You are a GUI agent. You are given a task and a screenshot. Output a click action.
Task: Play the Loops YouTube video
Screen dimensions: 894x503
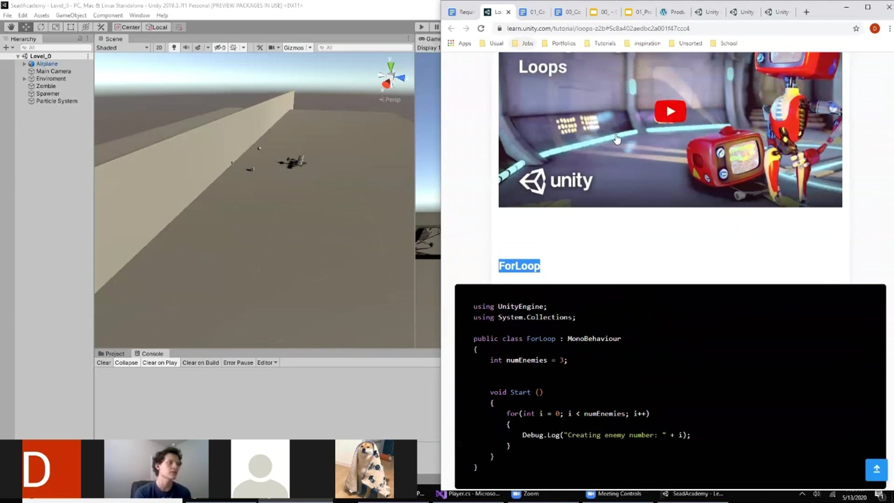(x=670, y=111)
